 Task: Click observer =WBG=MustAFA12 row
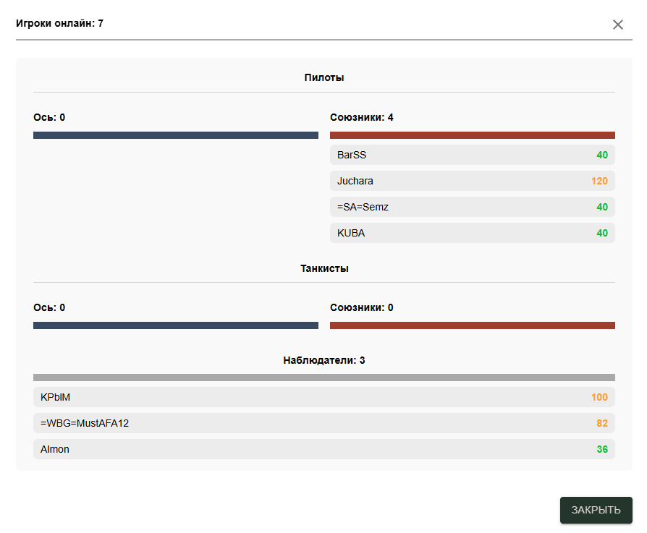click(x=323, y=423)
